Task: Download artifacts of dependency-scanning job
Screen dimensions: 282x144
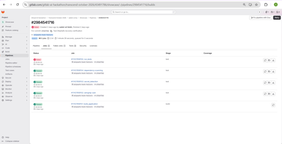Action: pos(273,71)
